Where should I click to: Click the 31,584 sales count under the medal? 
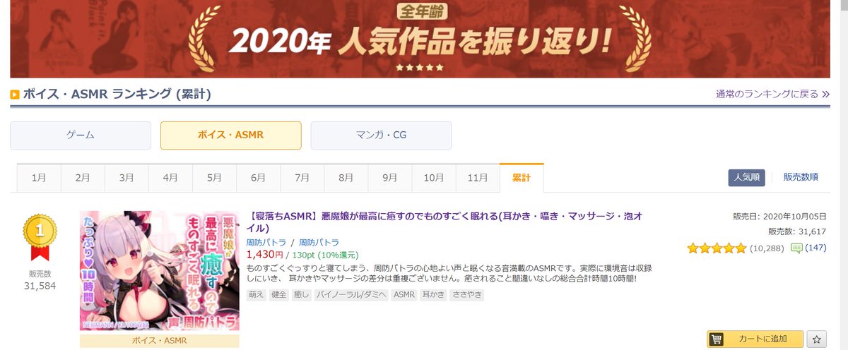pos(40,286)
